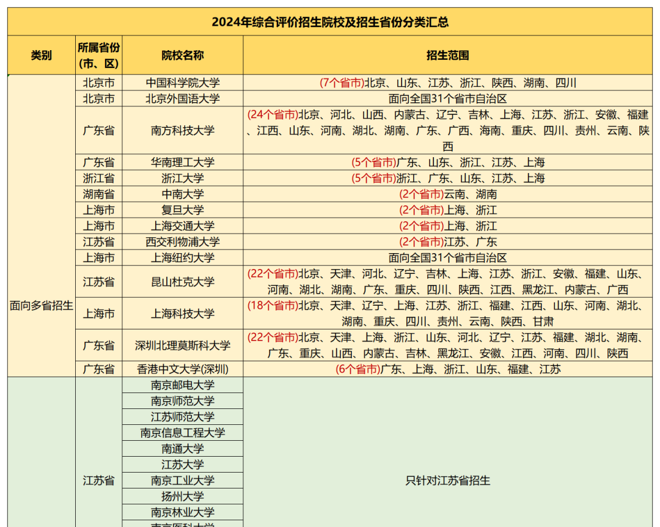This screenshot has height=527, width=660.
Task: Click the (24个省市) range for 南方科技大学
Action: tap(448, 130)
